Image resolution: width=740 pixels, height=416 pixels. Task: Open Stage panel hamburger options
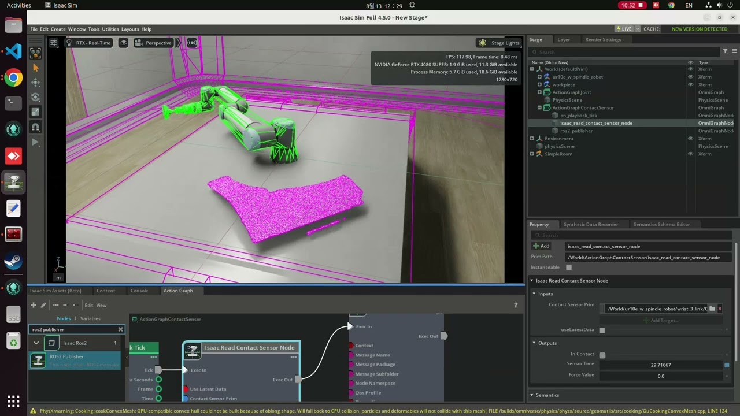click(735, 52)
